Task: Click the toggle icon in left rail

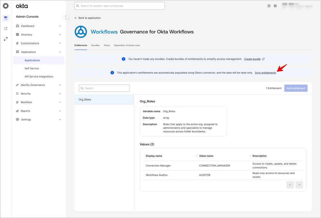Action: (6, 18)
